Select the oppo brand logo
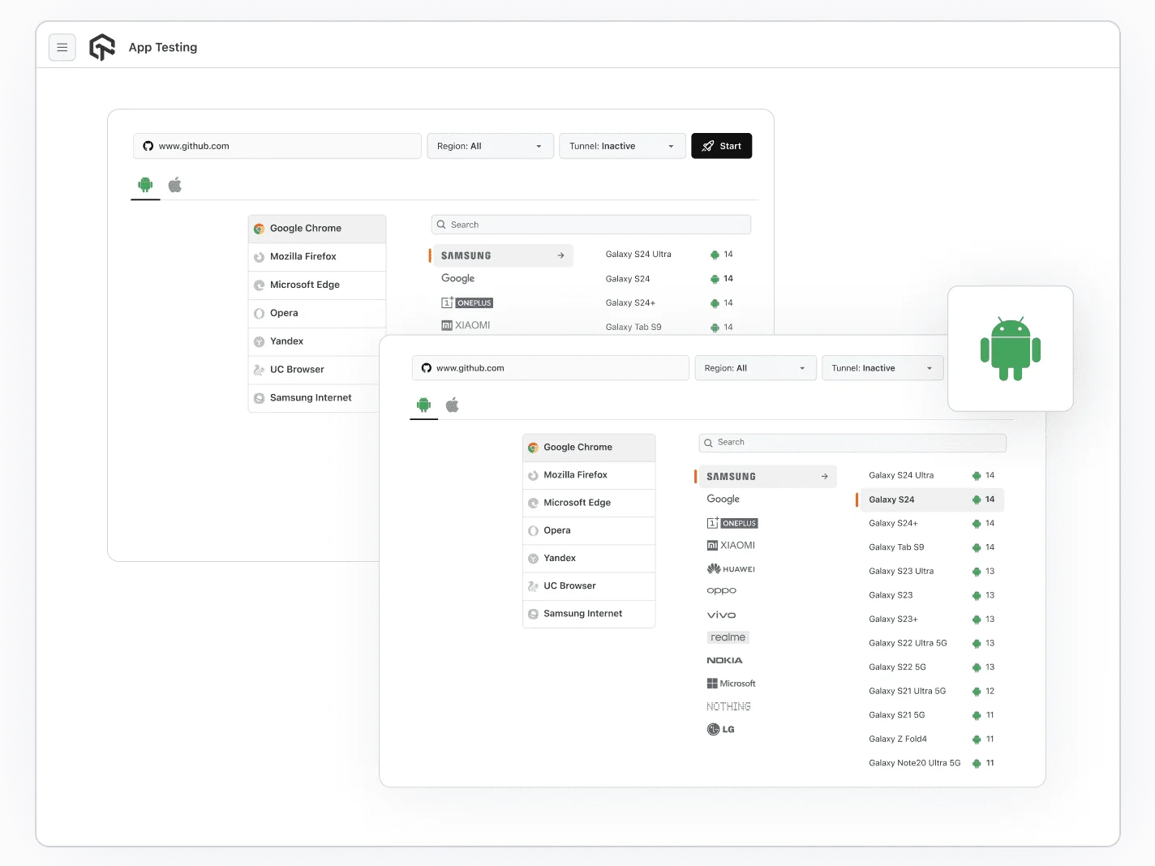 [x=721, y=591]
